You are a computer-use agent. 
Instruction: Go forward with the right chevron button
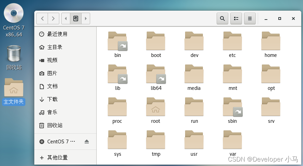point(53,19)
